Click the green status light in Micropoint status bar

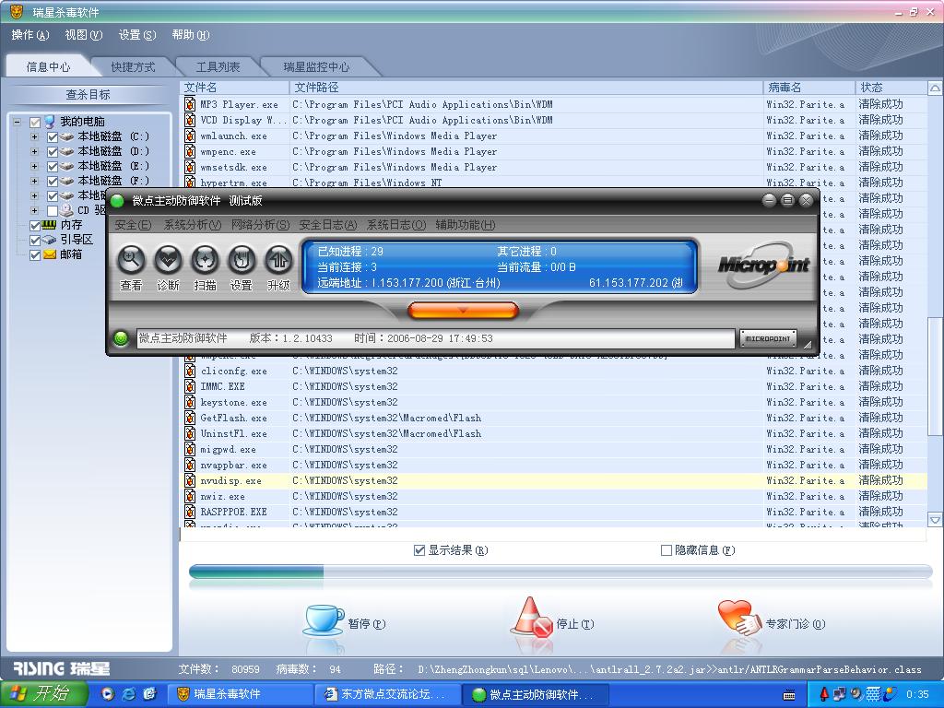click(121, 338)
